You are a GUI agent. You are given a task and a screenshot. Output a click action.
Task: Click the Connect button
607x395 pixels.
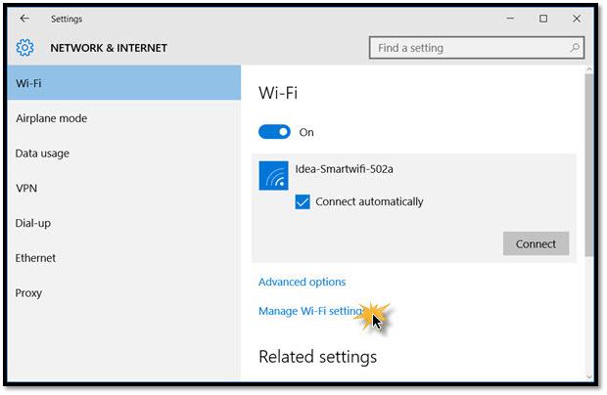[536, 243]
